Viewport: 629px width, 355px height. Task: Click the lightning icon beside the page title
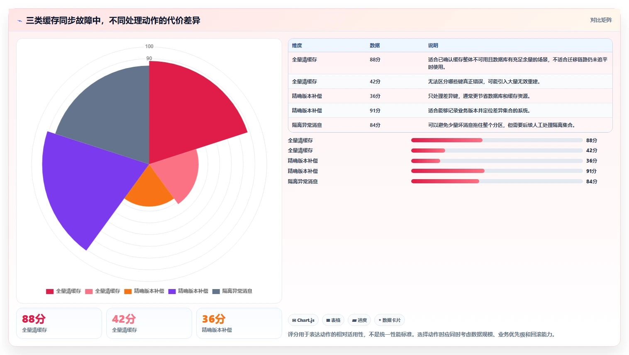click(20, 21)
